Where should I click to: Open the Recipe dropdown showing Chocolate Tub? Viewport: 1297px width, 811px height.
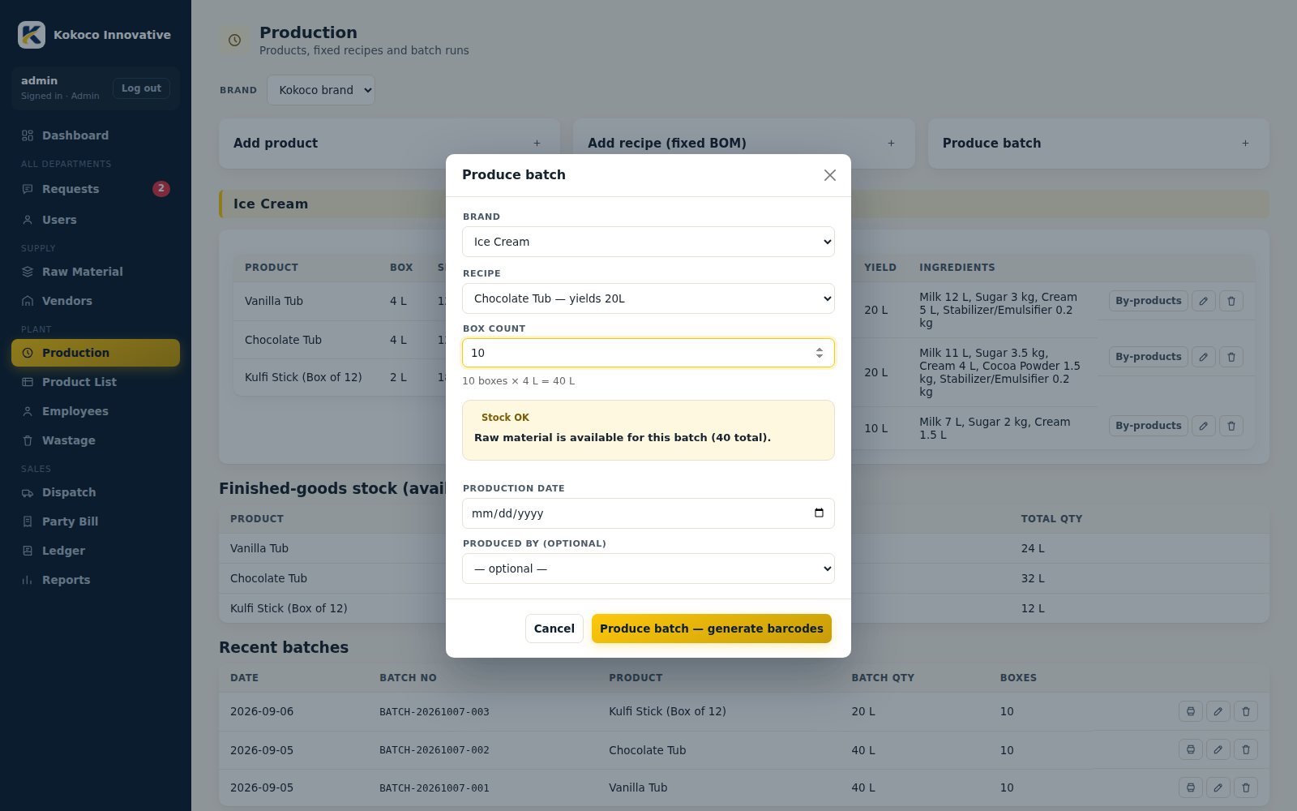[648, 298]
